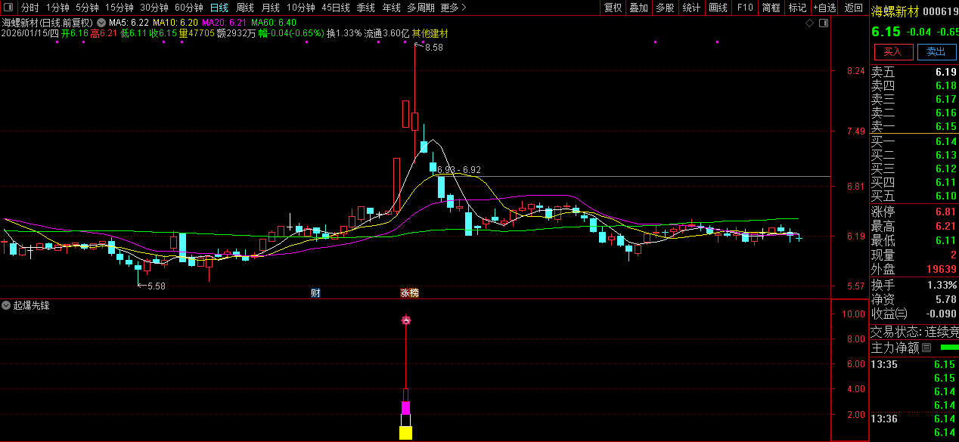
Task: Click the 外盘 value 19639
Action: (941, 269)
